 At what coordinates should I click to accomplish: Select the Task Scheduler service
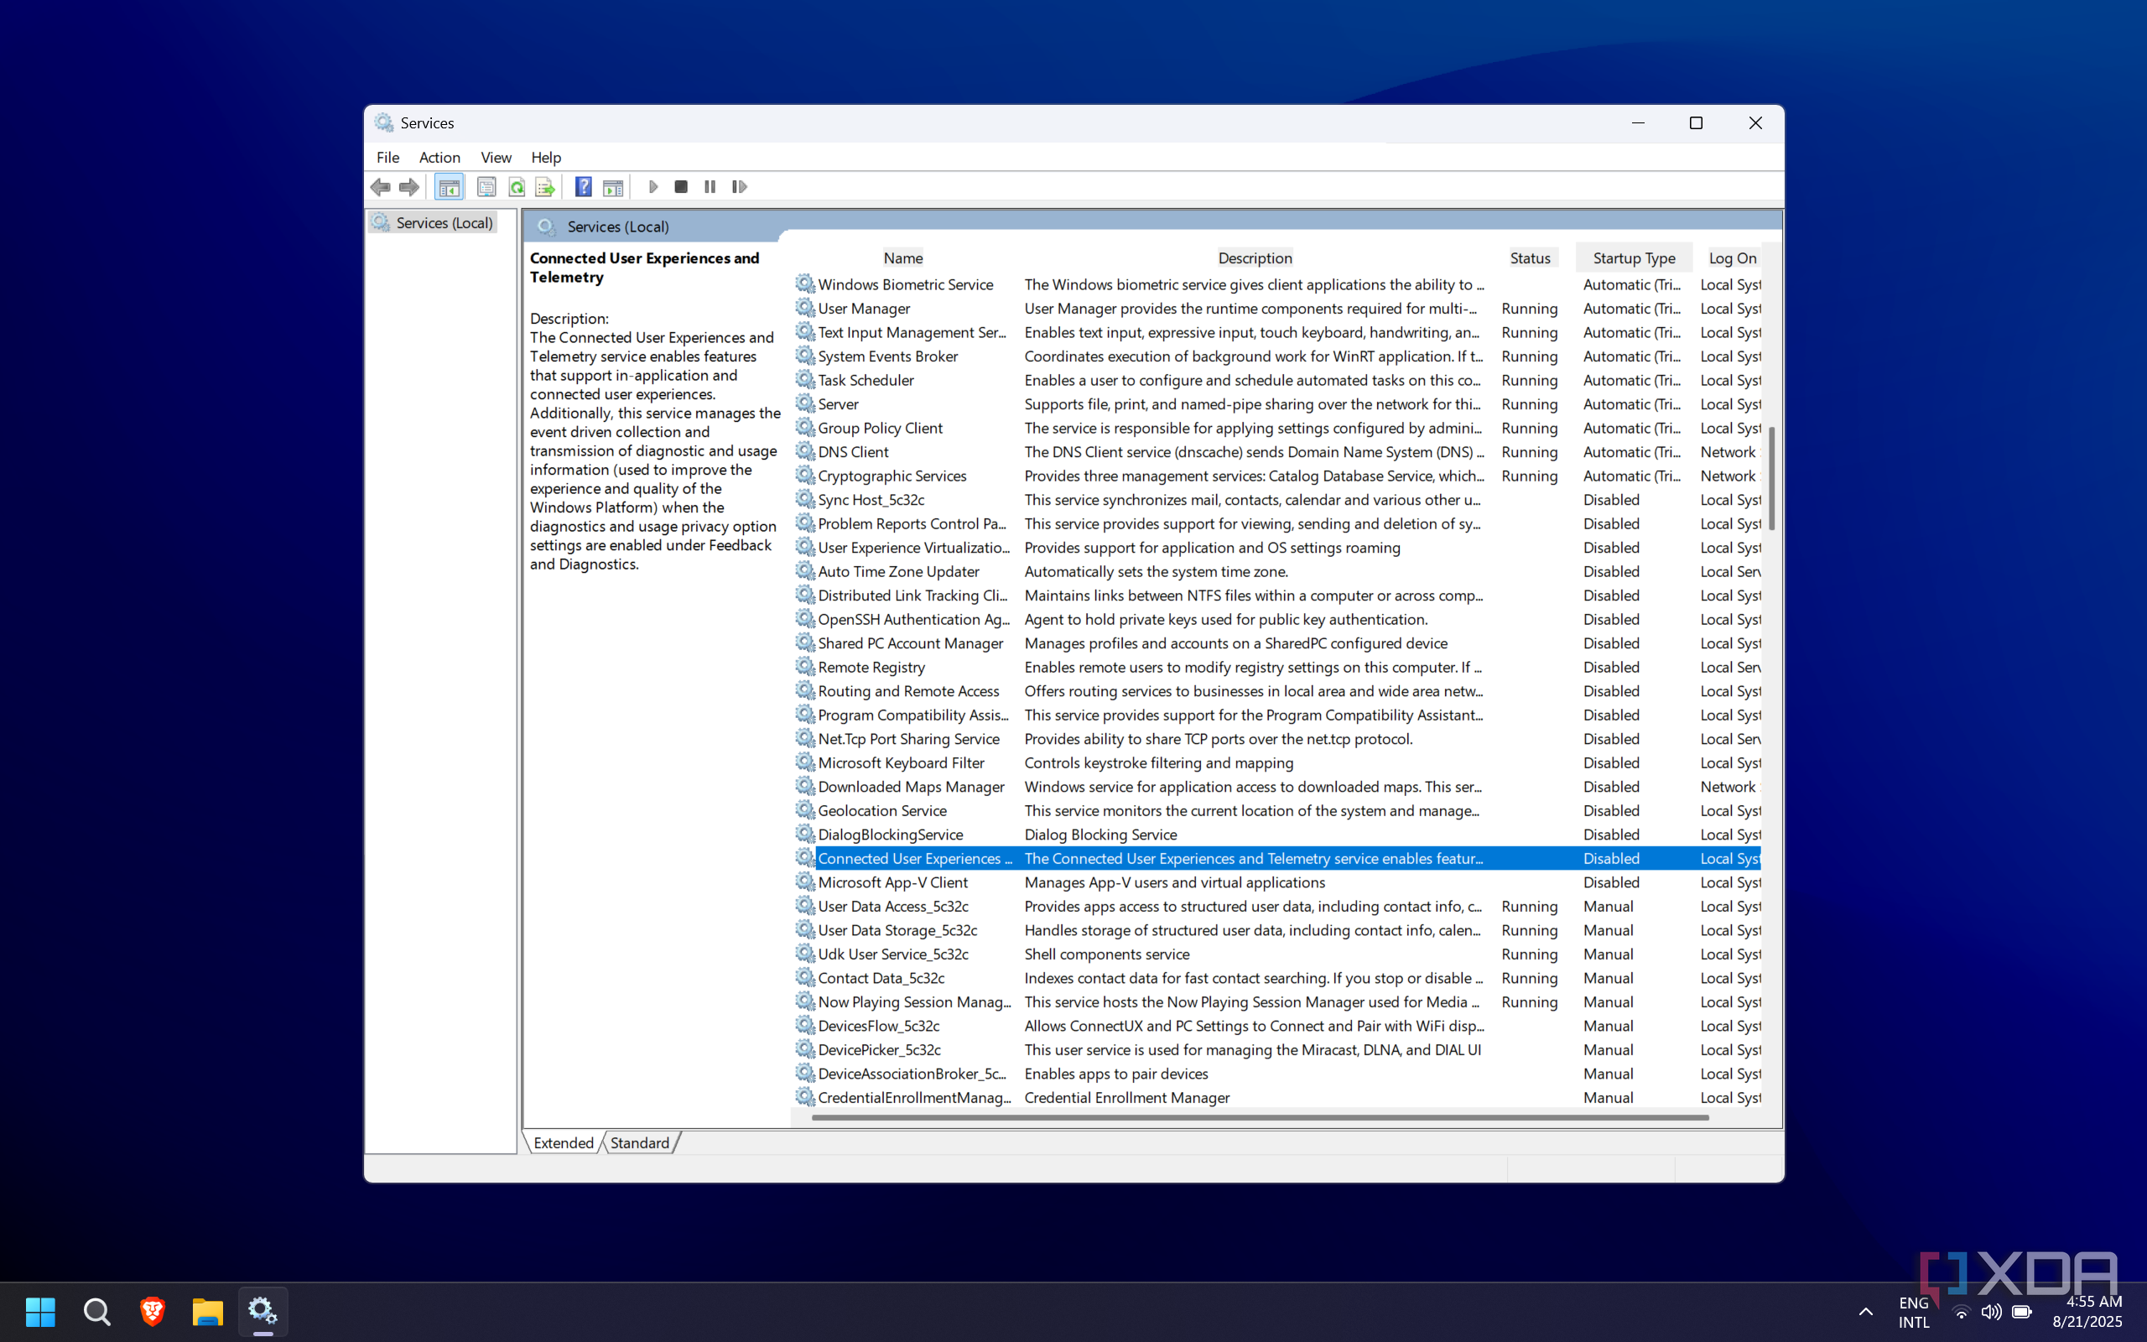point(1277,380)
